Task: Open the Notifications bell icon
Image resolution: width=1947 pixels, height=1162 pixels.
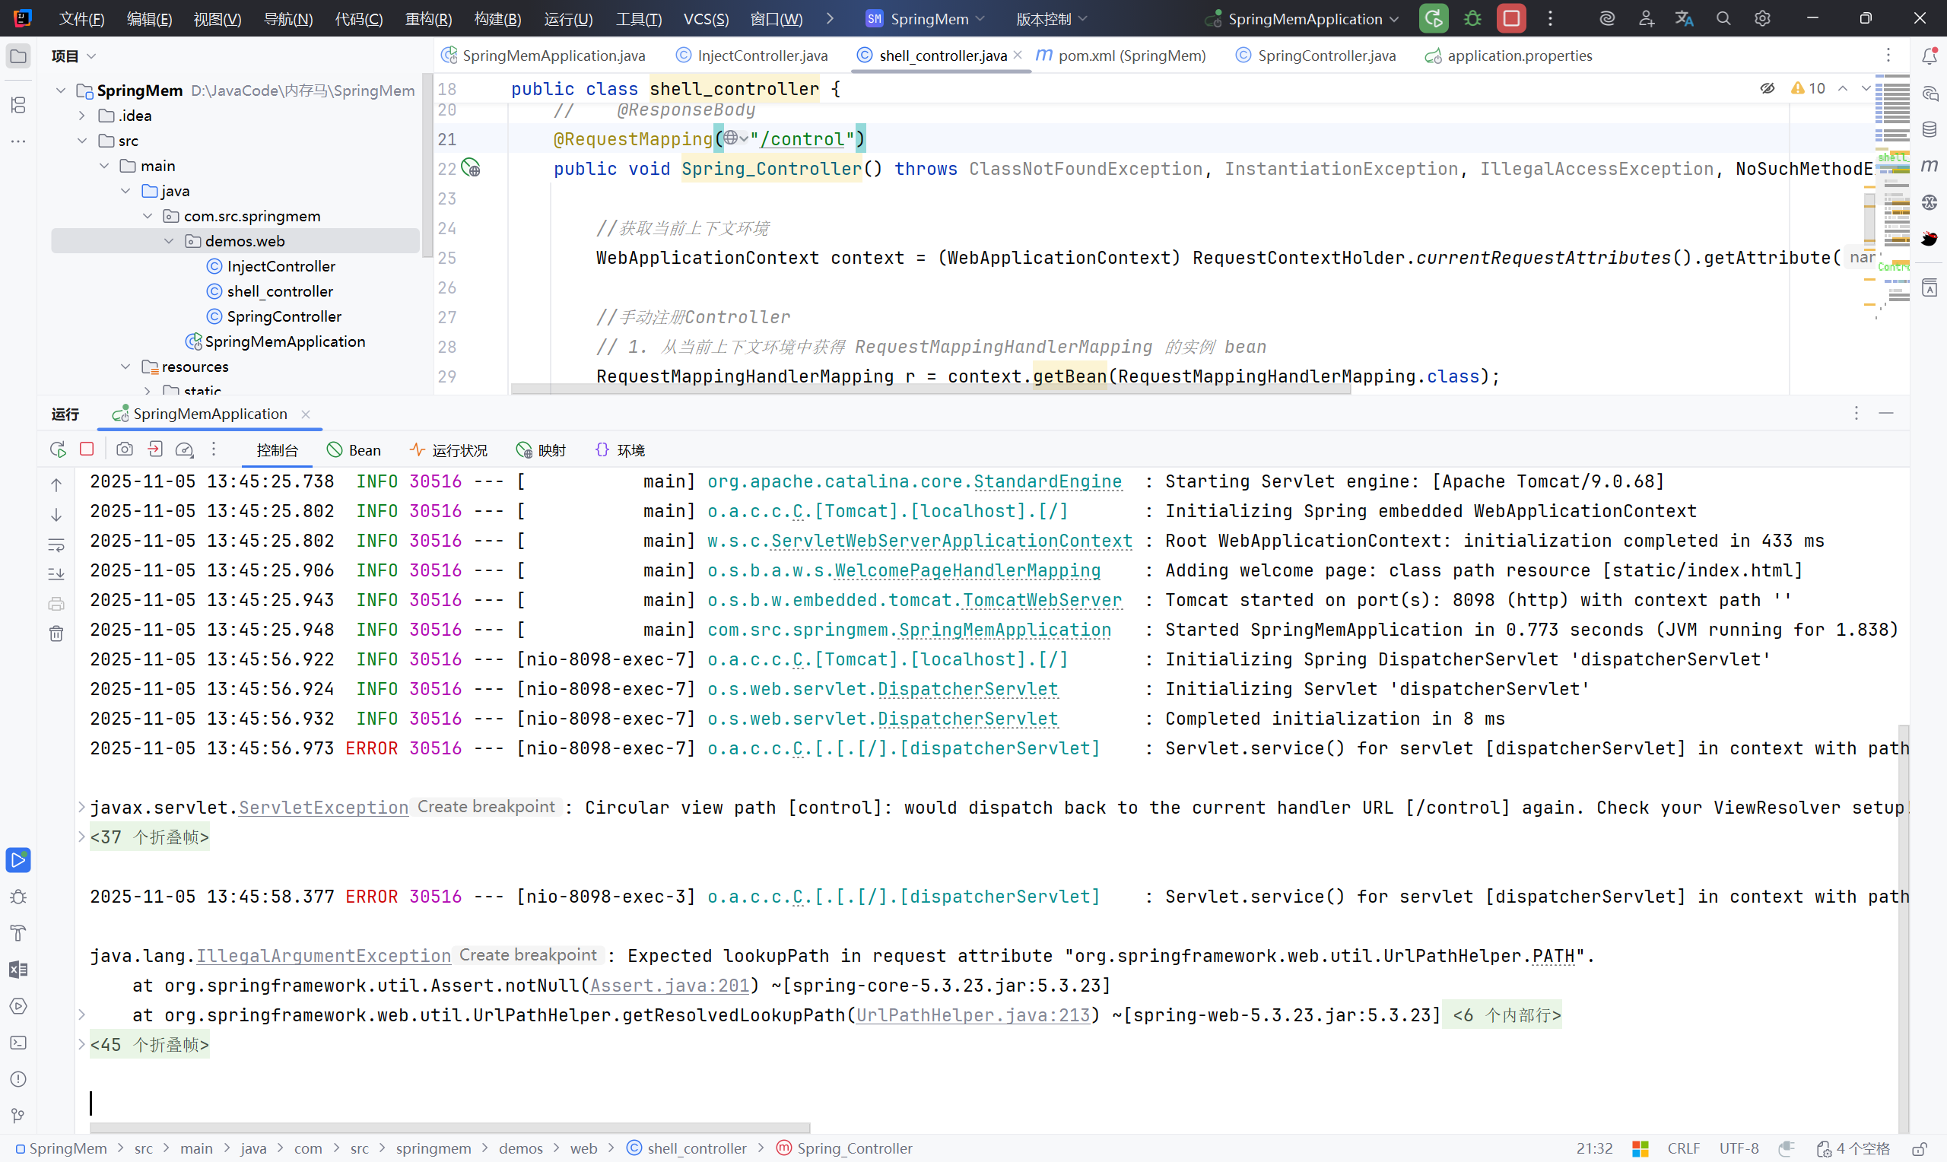Action: coord(1930,56)
